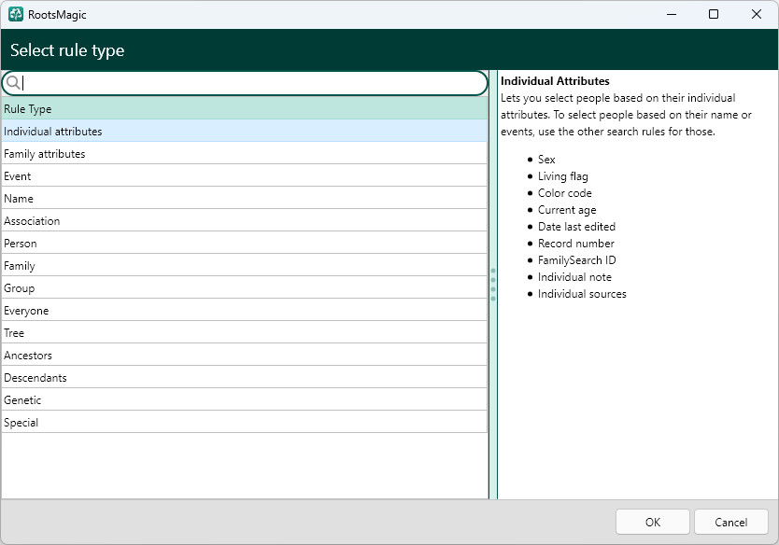
Task: Select the Family rule row
Action: pyautogui.click(x=245, y=266)
